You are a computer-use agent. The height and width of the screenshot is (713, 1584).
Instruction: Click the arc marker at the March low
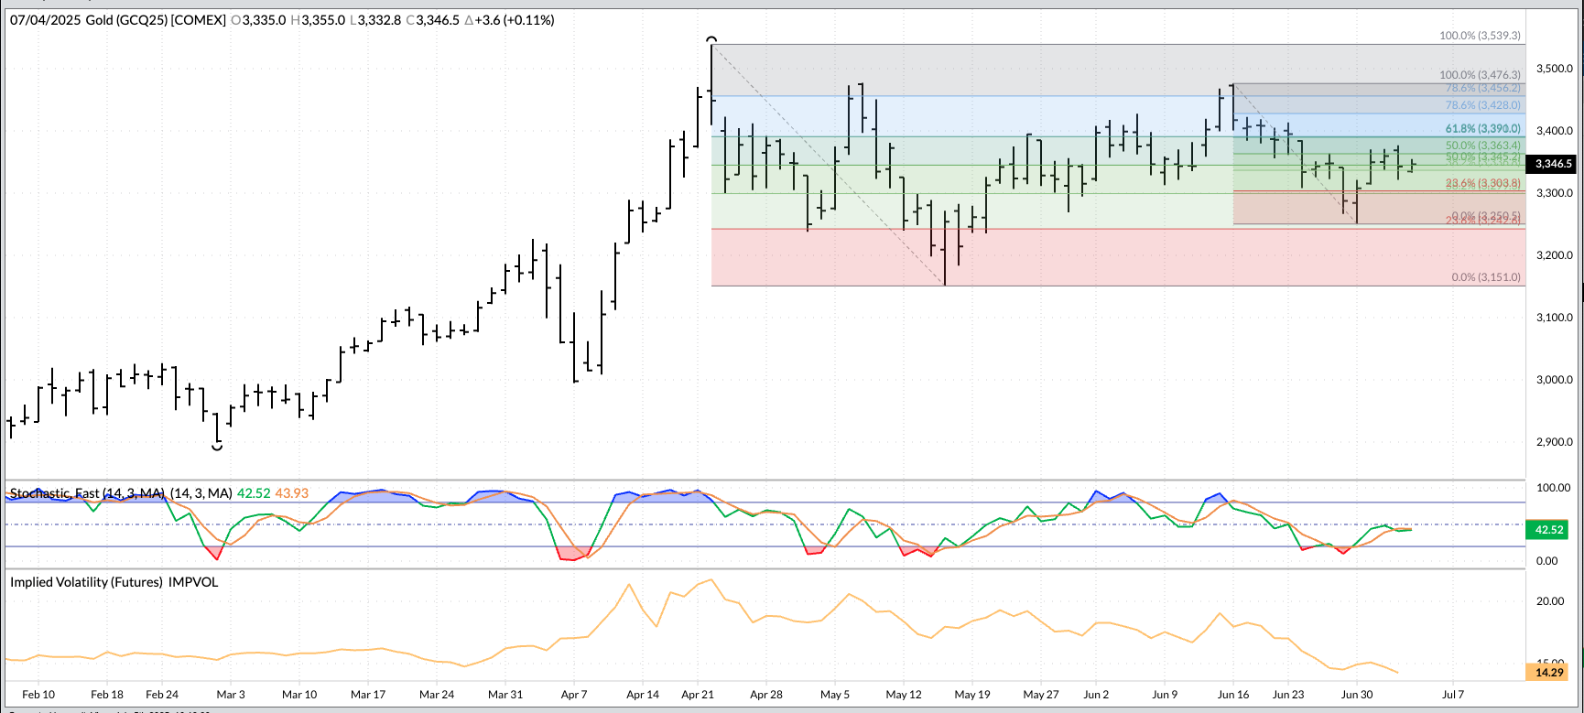[x=217, y=447]
